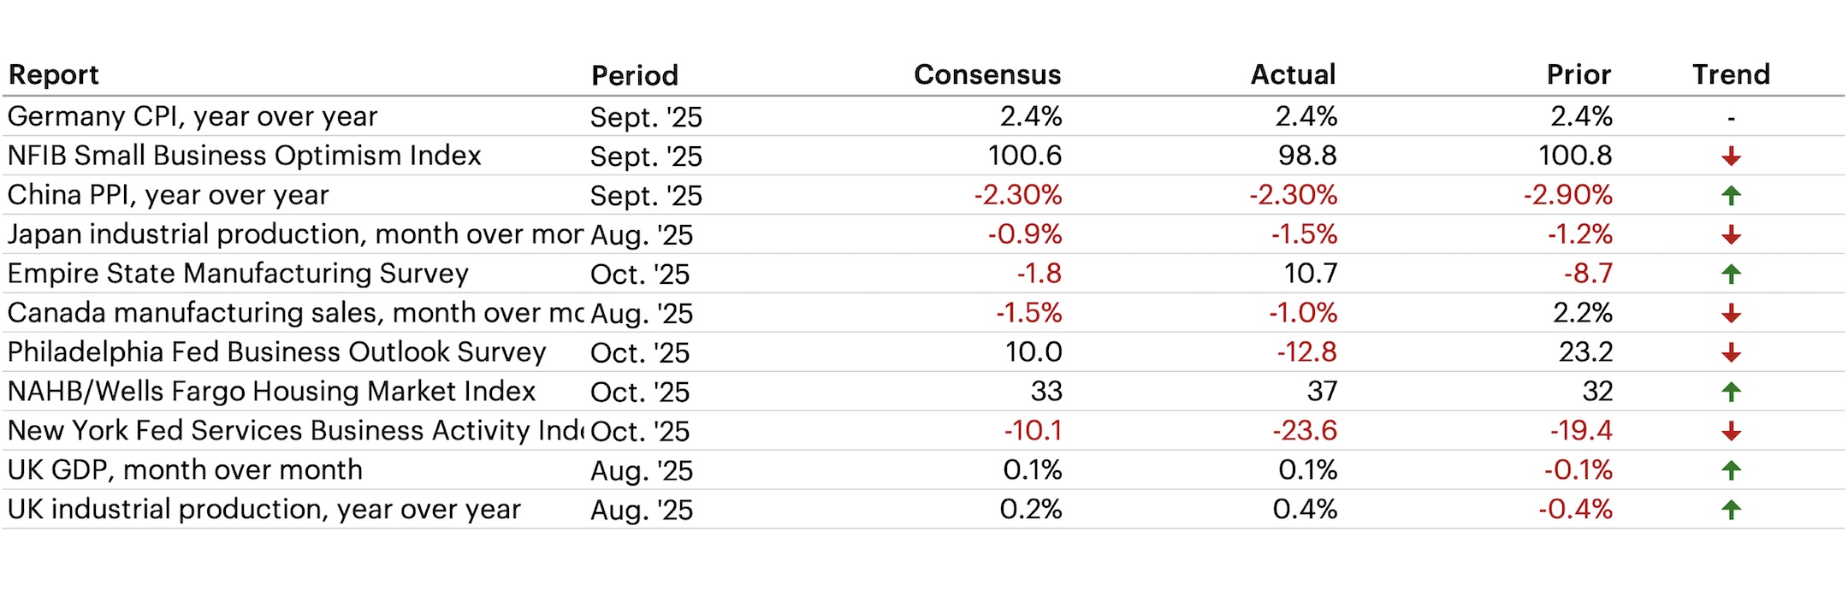Click the down trend arrow for Japan industrial production
The height and width of the screenshot is (590, 1848).
click(1731, 235)
